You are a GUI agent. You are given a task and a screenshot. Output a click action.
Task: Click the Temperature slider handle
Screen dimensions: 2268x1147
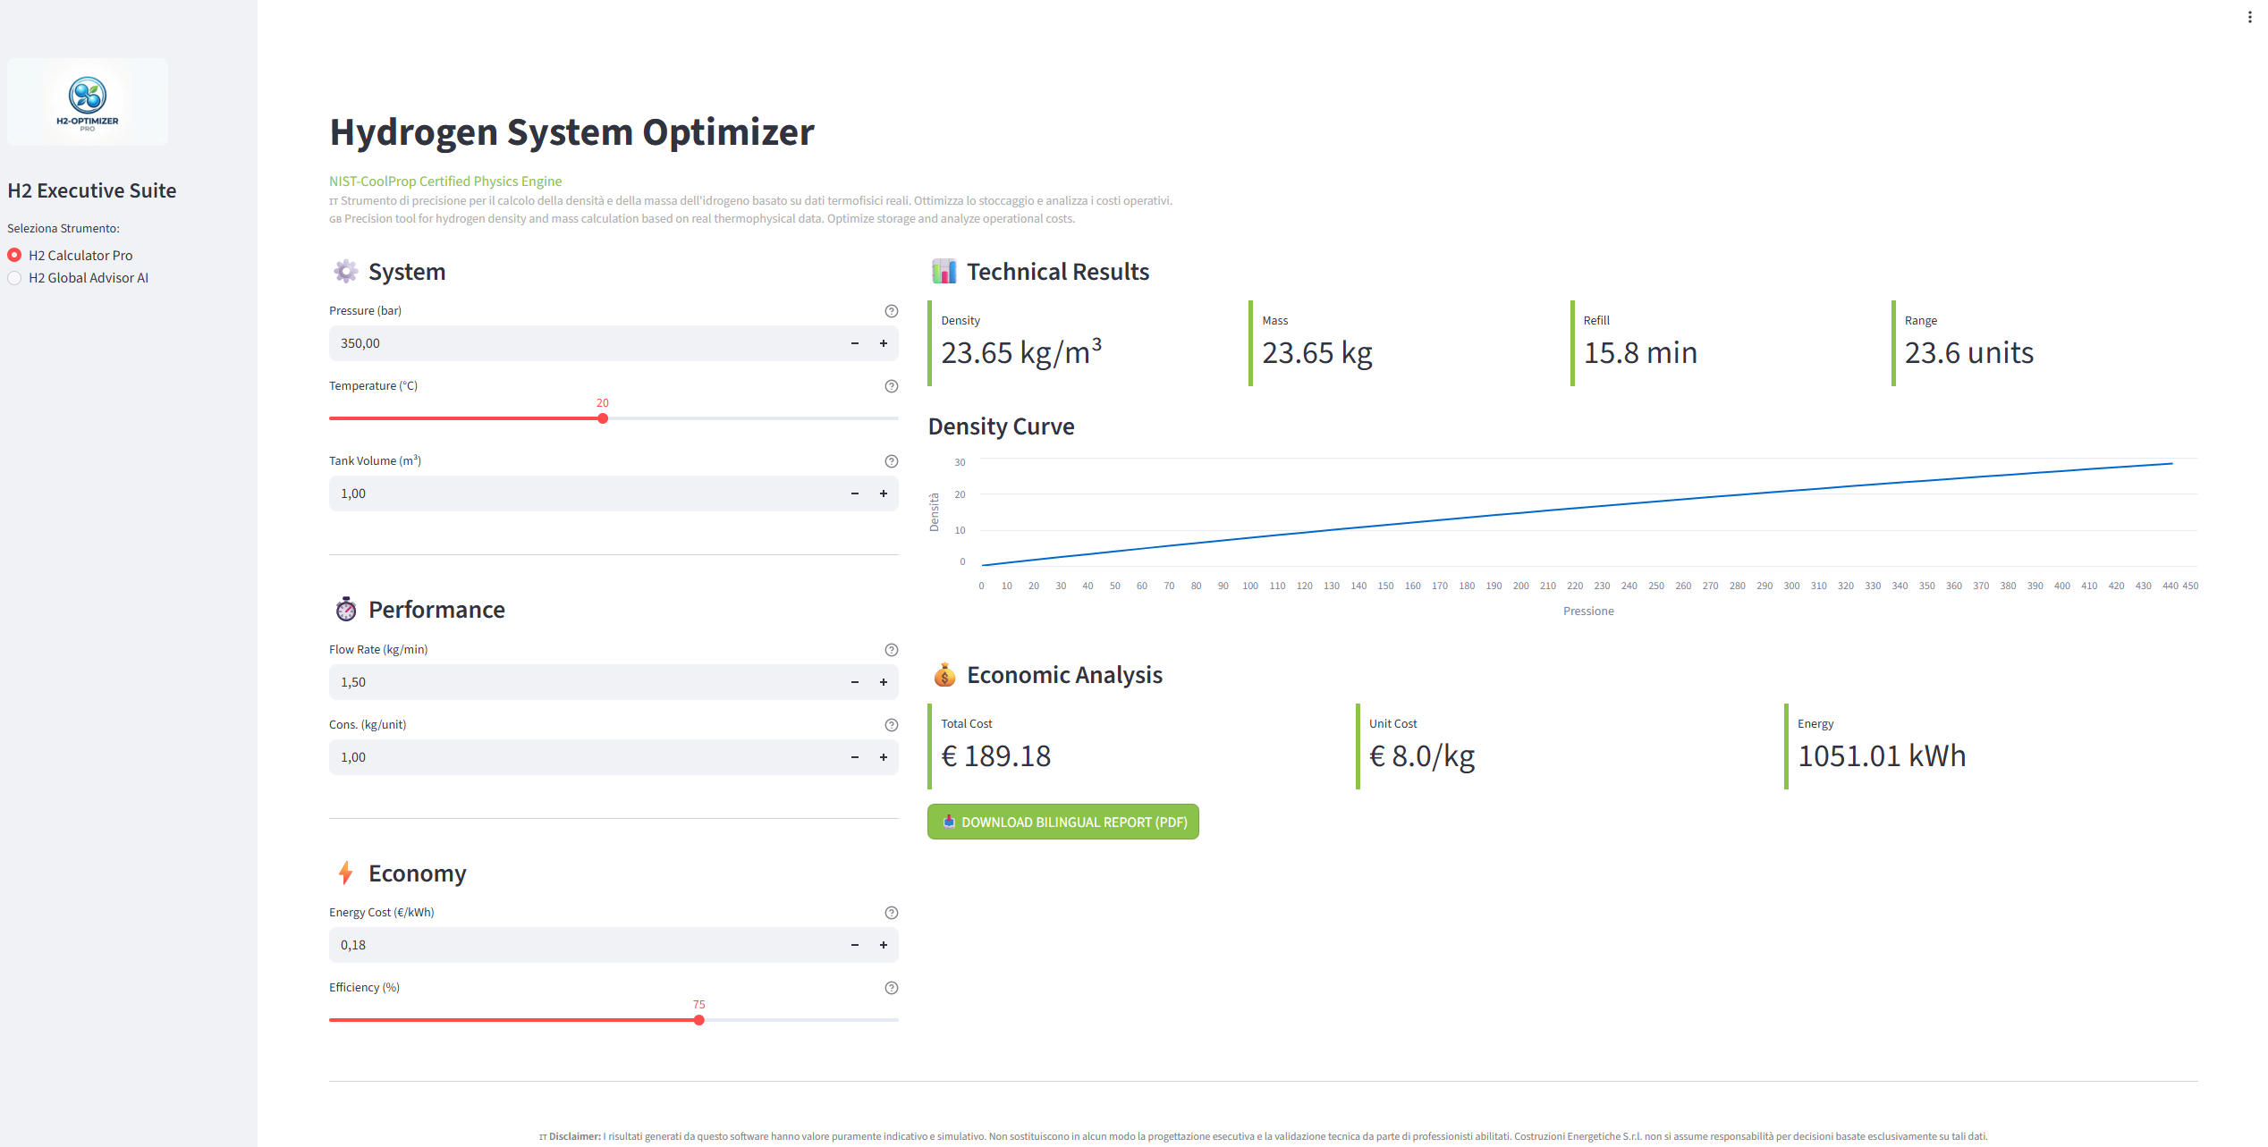[x=603, y=418]
